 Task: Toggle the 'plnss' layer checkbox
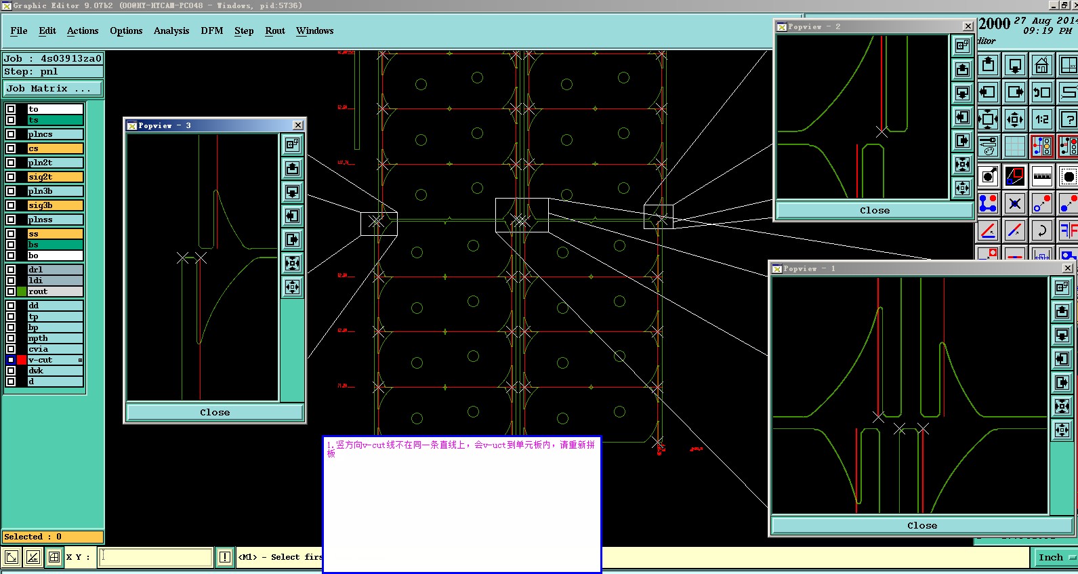click(11, 220)
